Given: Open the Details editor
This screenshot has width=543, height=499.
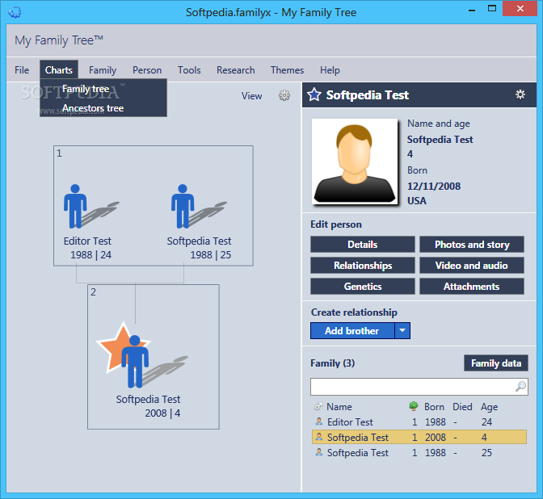Looking at the screenshot, I should point(363,245).
